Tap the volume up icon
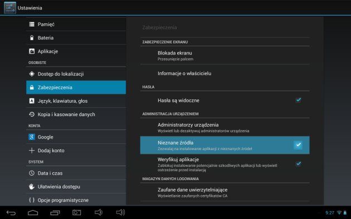The height and width of the screenshot is (219, 351). (120, 212)
